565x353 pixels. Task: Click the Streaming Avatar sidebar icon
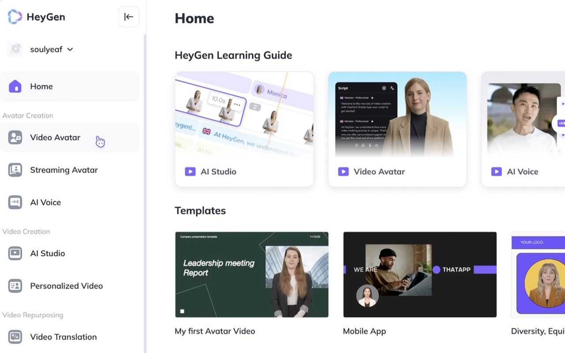[x=15, y=170]
